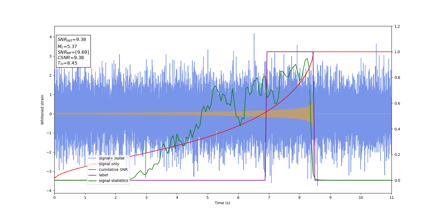Click the purple label legend line
435x217 pixels.
coord(92,175)
